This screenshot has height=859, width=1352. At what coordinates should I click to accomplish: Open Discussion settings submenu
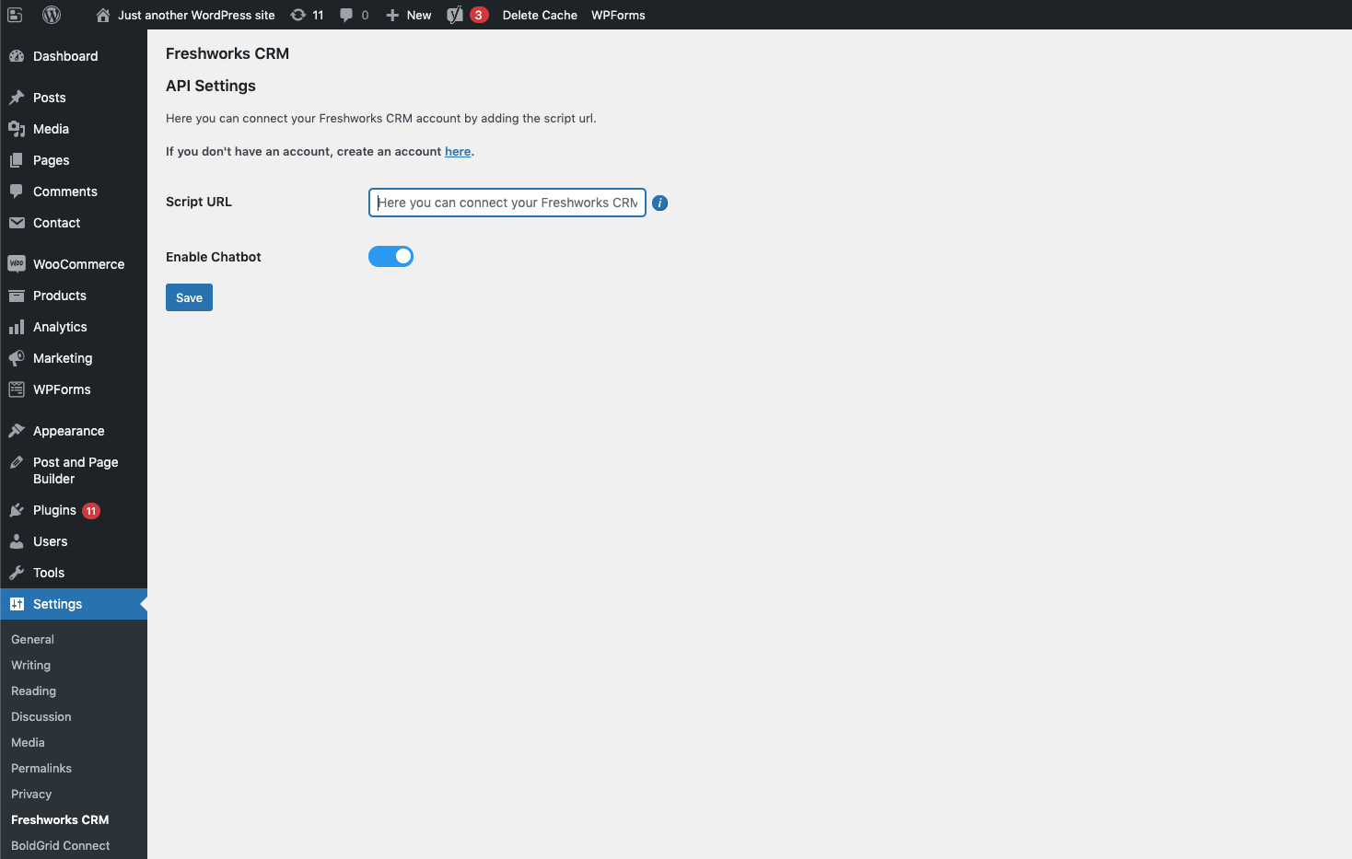[41, 716]
